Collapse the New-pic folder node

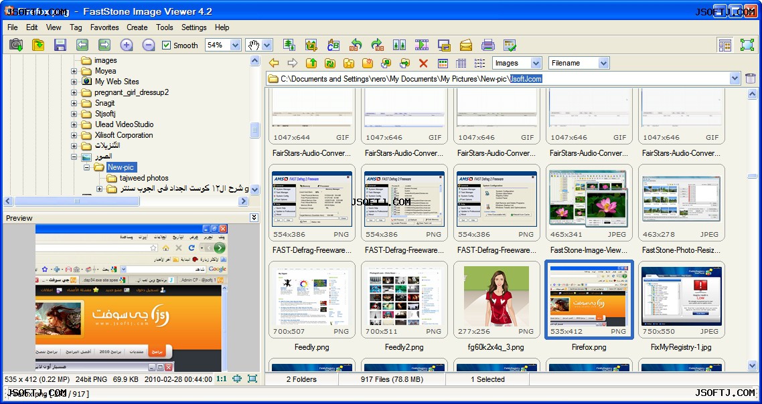click(86, 167)
